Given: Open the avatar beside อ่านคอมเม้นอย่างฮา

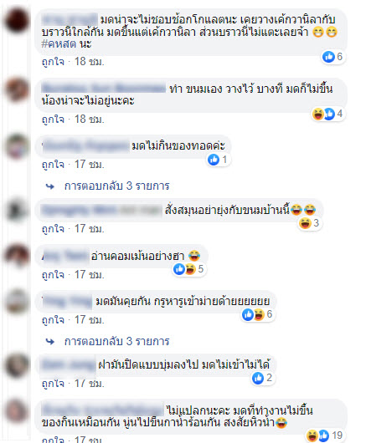Looking at the screenshot, I should (x=17, y=255).
